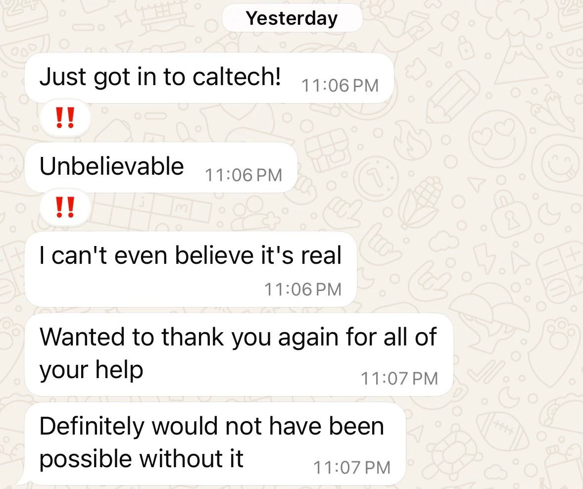583x489 pixels.
Task: Click the 'possible without it' text line
Action: point(141,458)
